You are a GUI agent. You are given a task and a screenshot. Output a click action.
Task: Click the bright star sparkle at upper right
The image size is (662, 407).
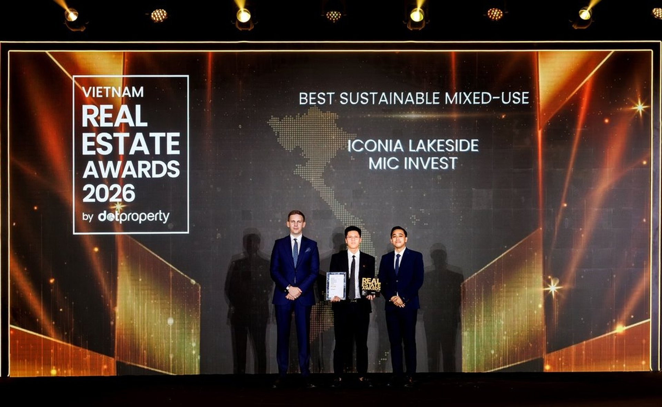[640, 107]
